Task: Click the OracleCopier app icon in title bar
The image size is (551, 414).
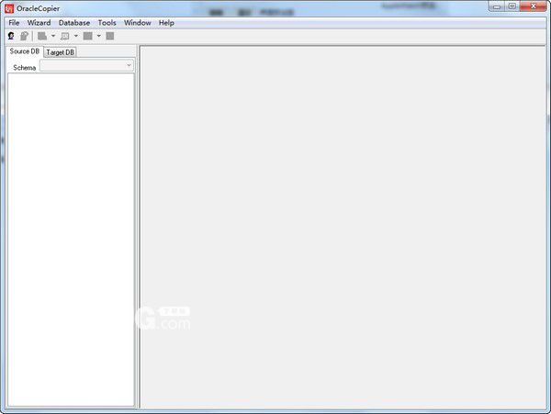Action: tap(9, 8)
